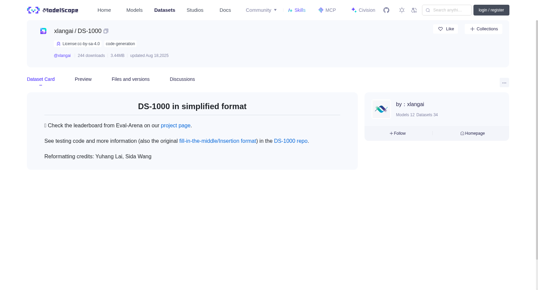Click the code-generation tag

[120, 44]
